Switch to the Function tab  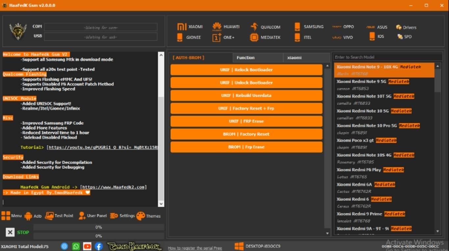245,57
